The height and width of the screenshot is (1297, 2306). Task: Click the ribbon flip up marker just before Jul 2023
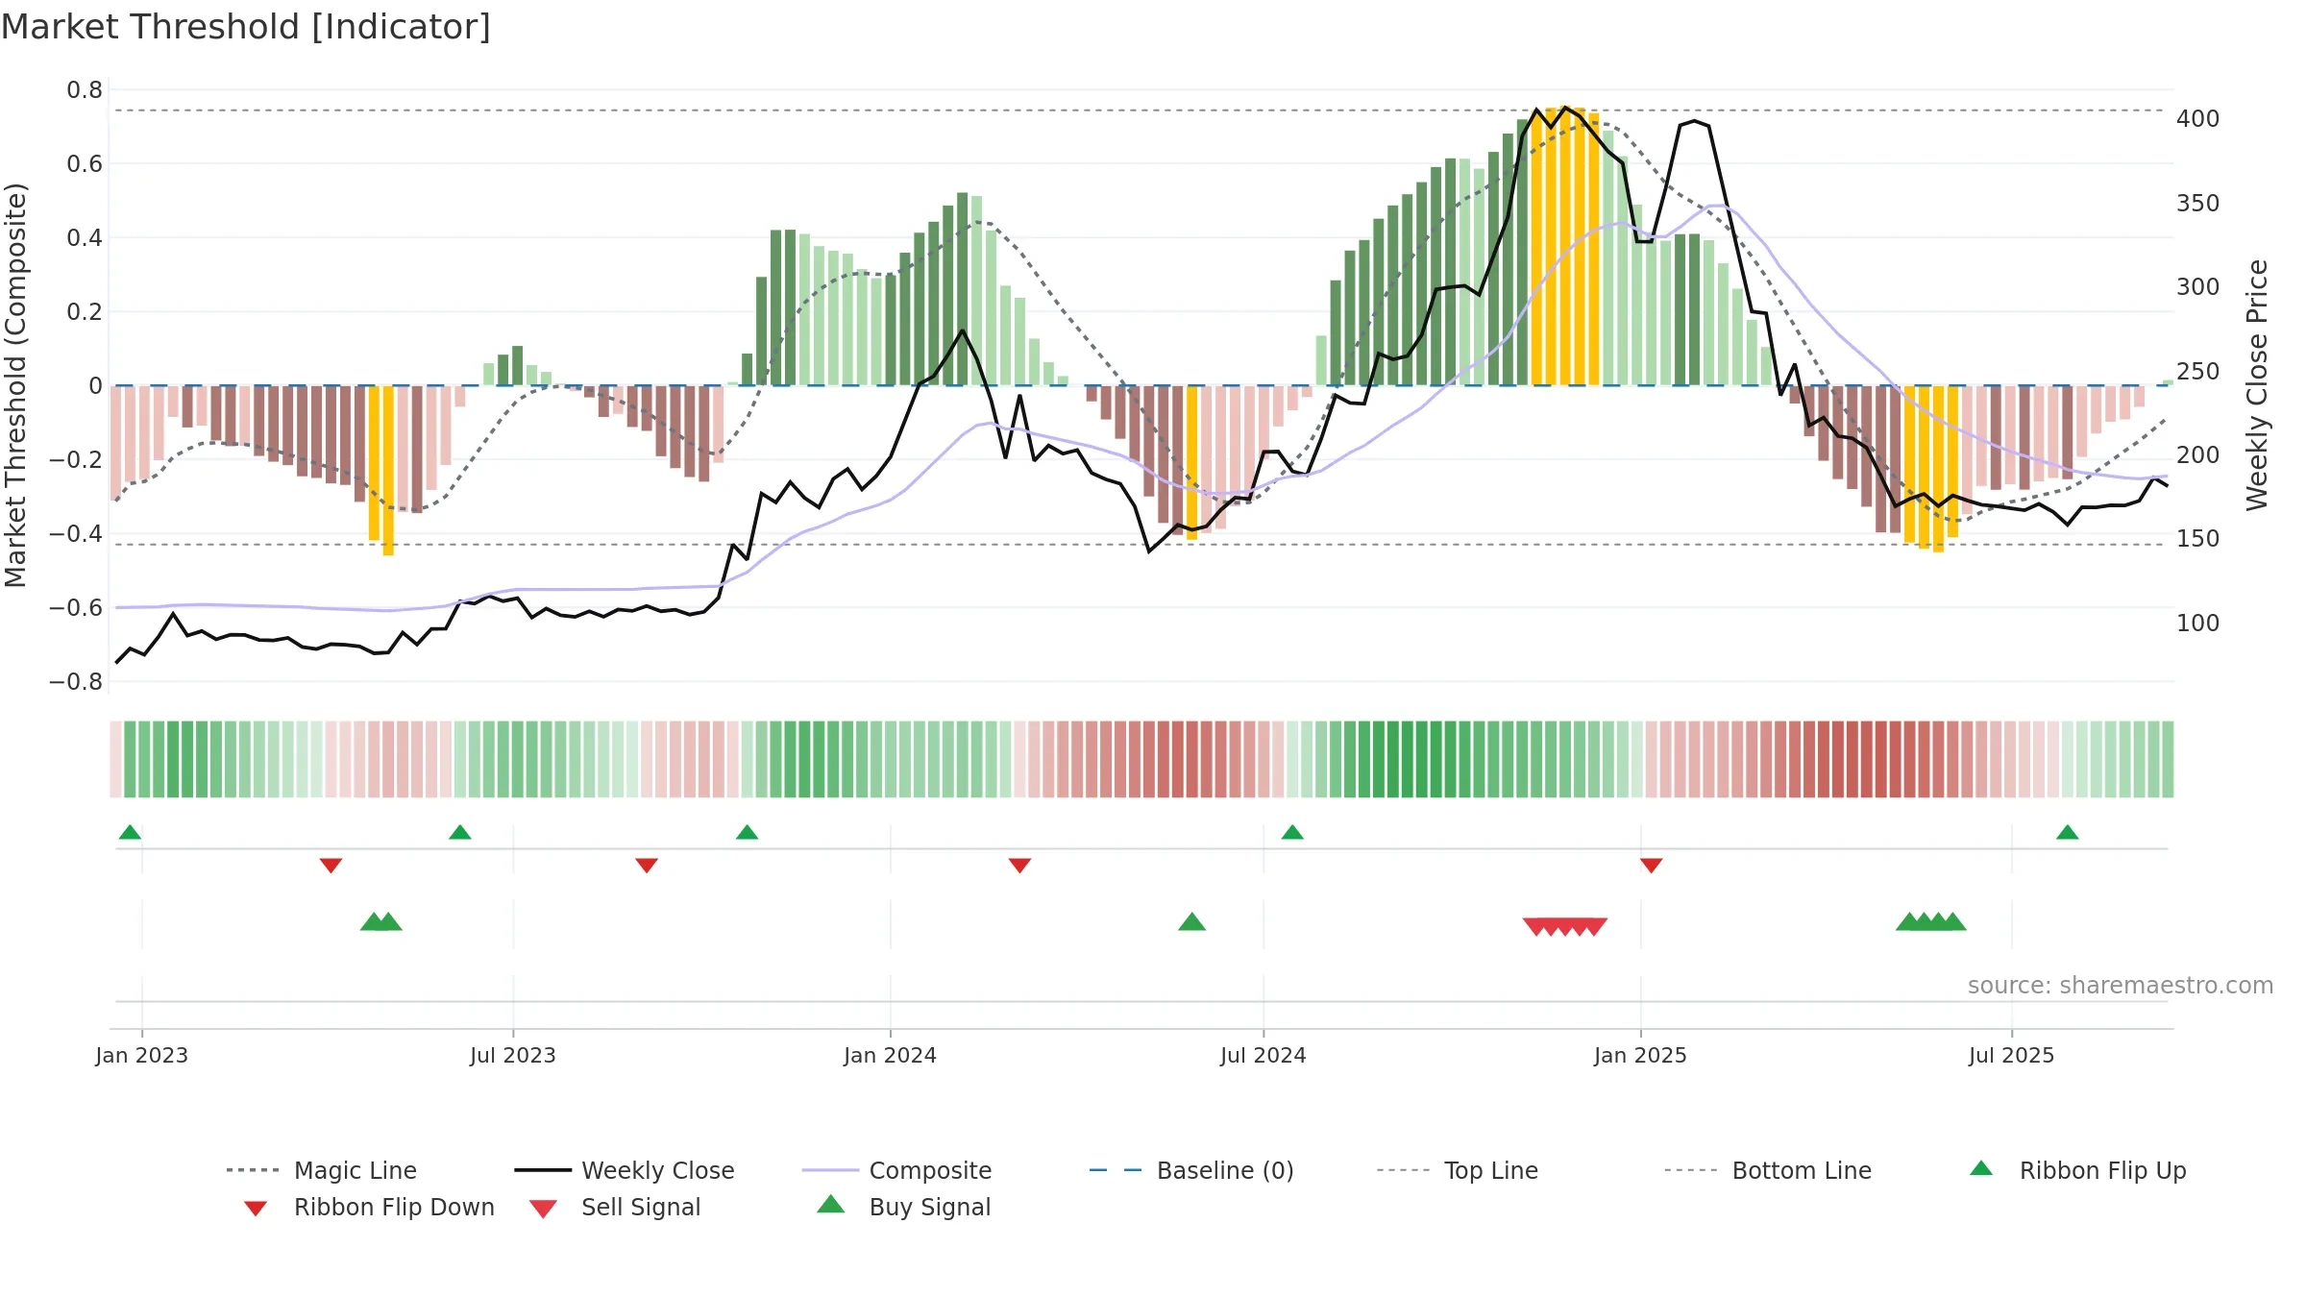point(460,832)
